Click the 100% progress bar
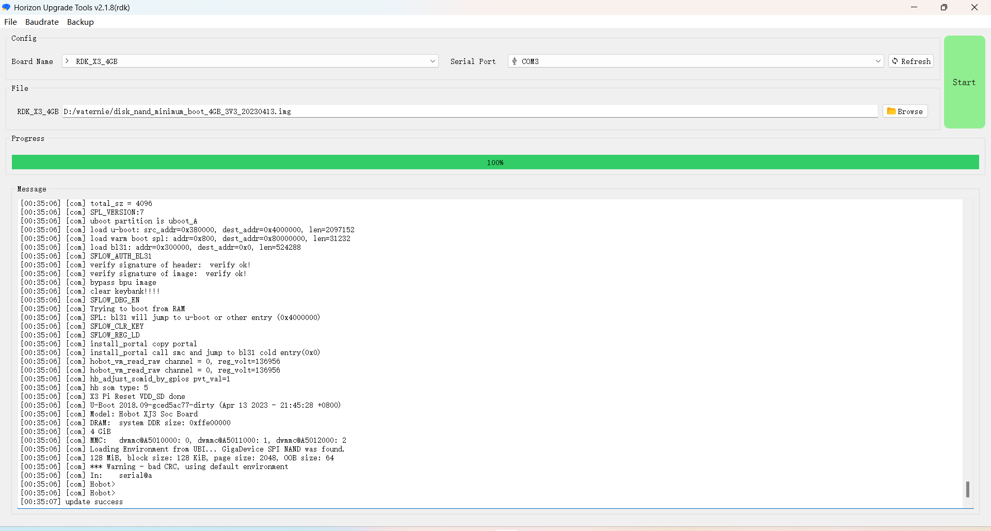Image resolution: width=991 pixels, height=531 pixels. 495,162
